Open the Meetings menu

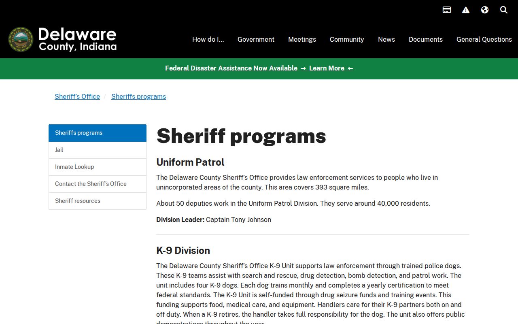[302, 39]
